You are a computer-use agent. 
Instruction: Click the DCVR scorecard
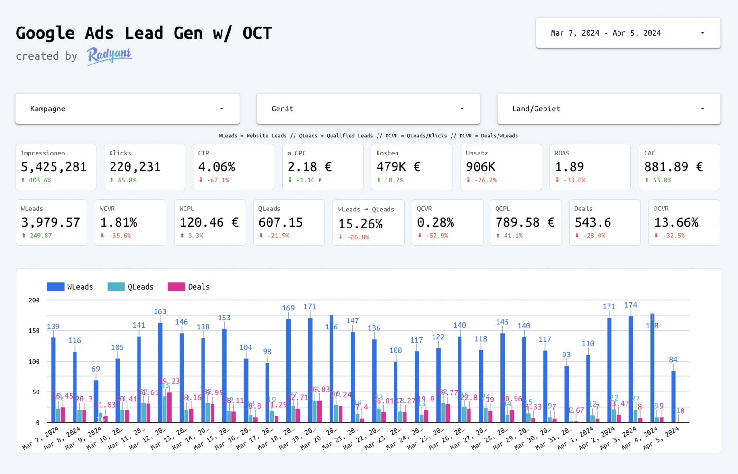point(684,222)
